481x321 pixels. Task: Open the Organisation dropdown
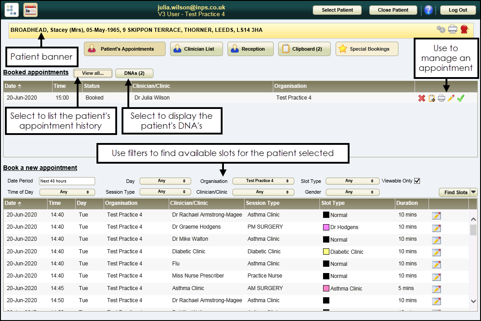263,181
